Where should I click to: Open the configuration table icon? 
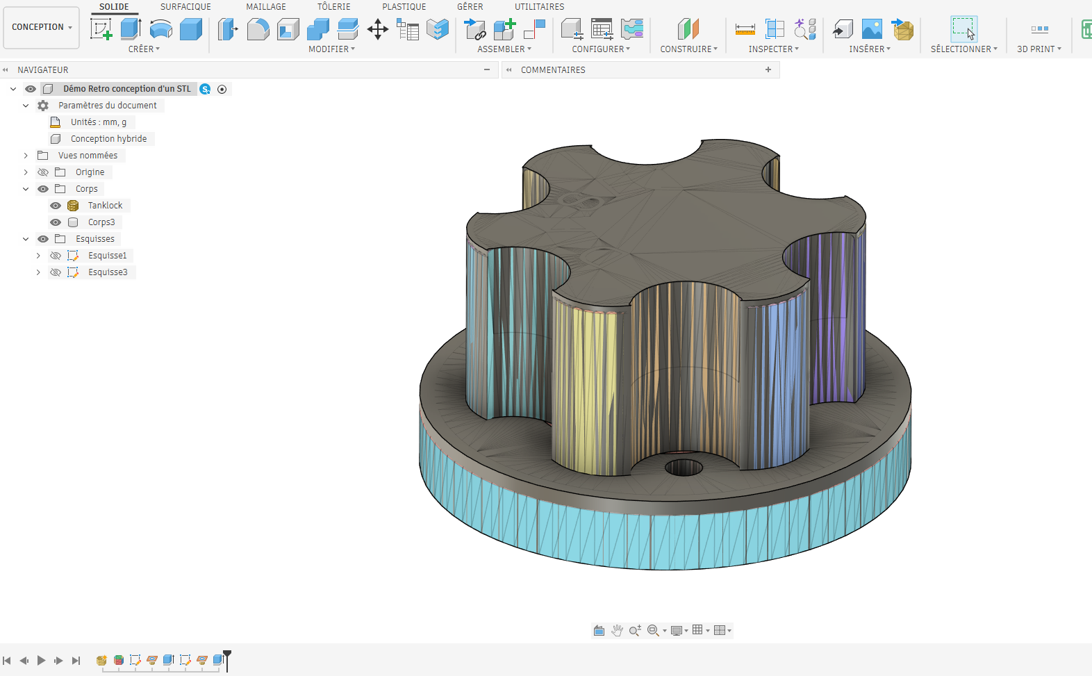(x=602, y=29)
